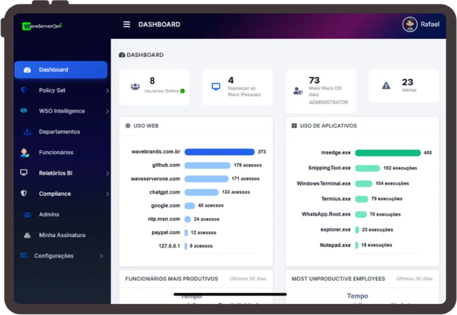Click the WaveServerOne logo
Screen dimensions: 457x315
tap(43, 26)
